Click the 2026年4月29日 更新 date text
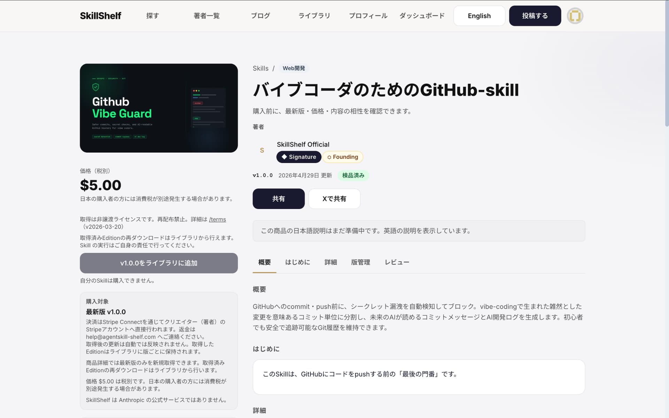The width and height of the screenshot is (669, 418). coord(305,175)
